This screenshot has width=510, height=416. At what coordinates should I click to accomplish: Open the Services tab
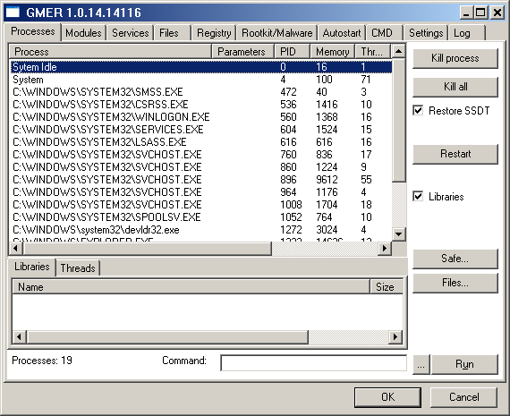130,33
